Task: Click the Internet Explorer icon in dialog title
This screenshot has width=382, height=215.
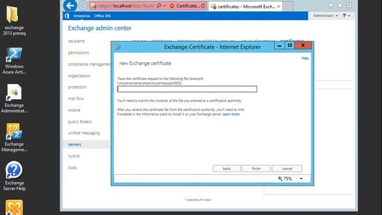Action: pyautogui.click(x=118, y=47)
